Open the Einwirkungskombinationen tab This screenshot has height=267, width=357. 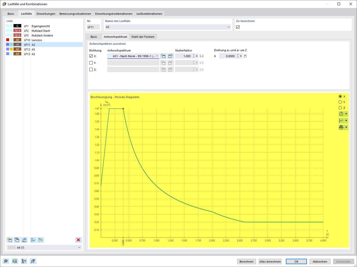pyautogui.click(x=114, y=14)
